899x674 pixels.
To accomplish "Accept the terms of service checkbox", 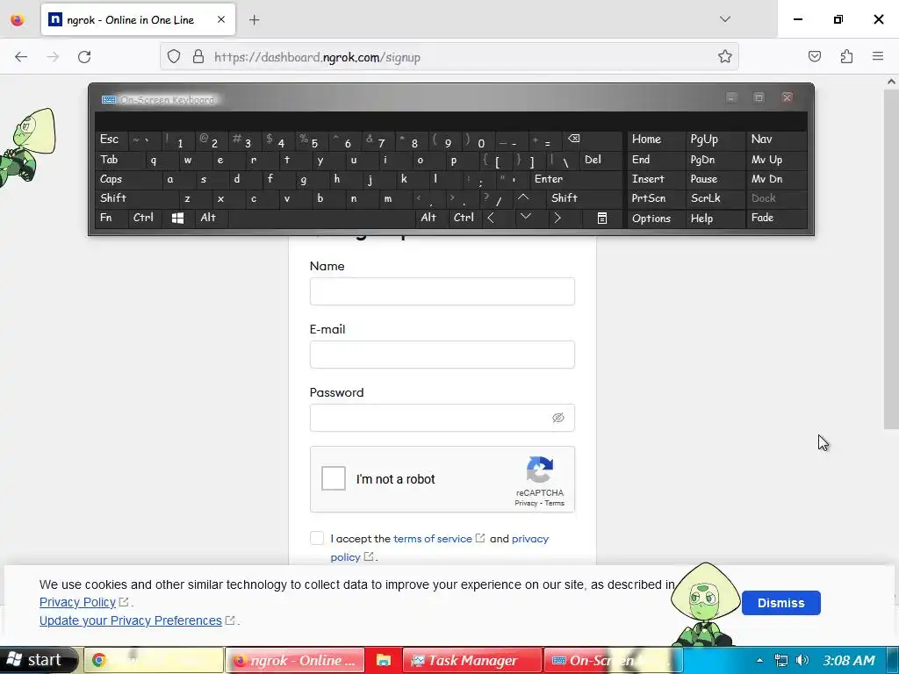I will pos(316,538).
